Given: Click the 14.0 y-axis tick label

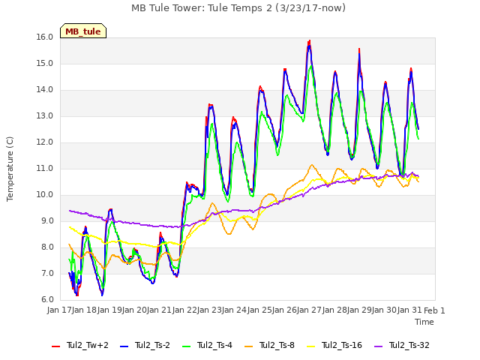Looking at the screenshot, I should [45, 90].
